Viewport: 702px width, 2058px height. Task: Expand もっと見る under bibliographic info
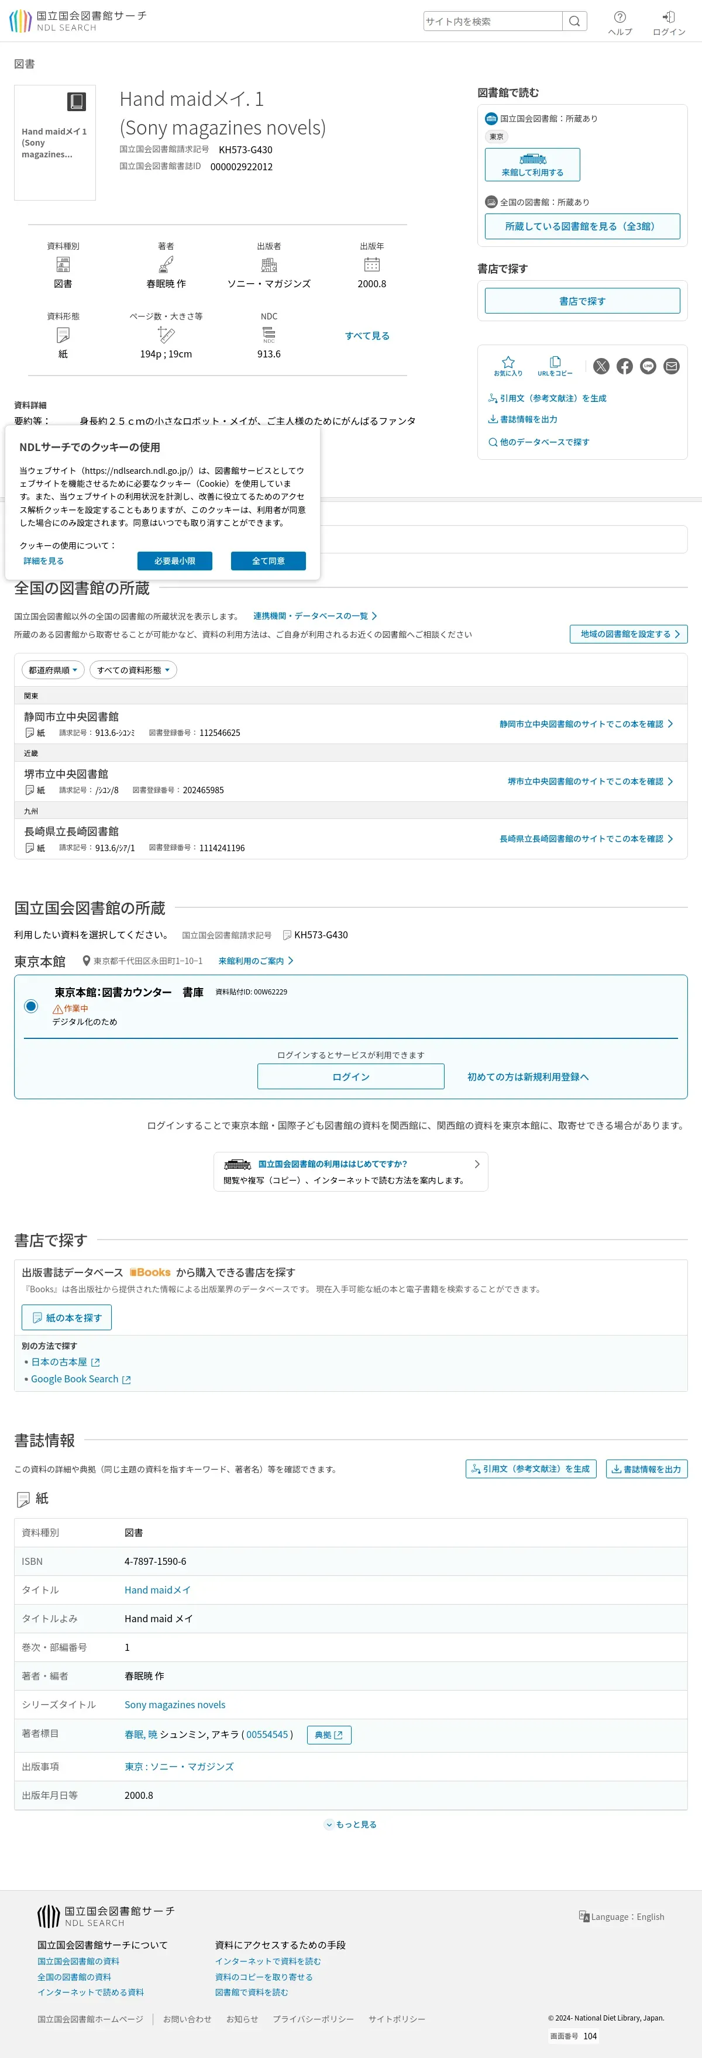pos(350,1824)
